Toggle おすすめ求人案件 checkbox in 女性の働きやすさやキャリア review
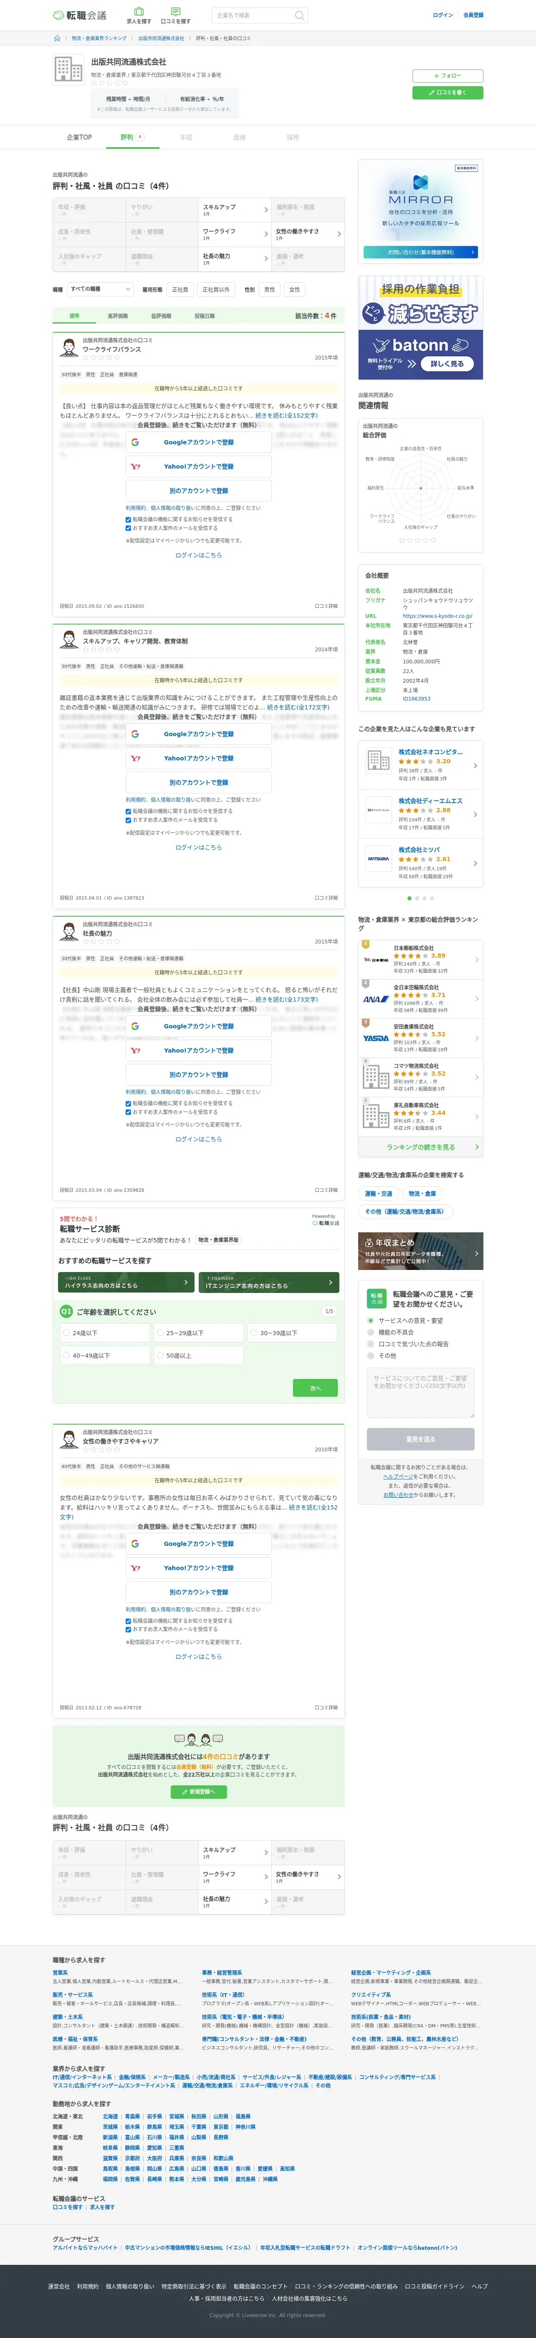Screen dimensions: 536x2338 [x=129, y=1629]
